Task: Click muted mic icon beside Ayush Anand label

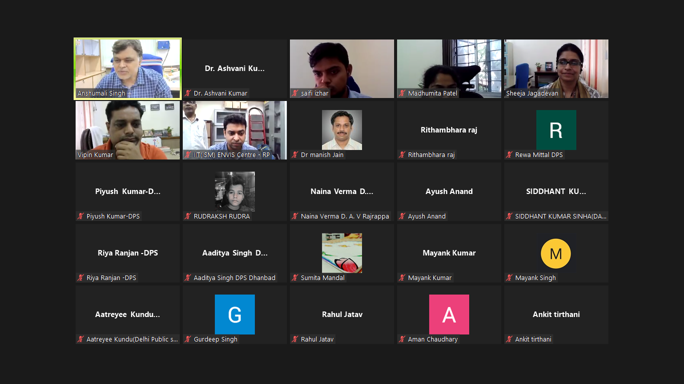Action: pos(402,216)
